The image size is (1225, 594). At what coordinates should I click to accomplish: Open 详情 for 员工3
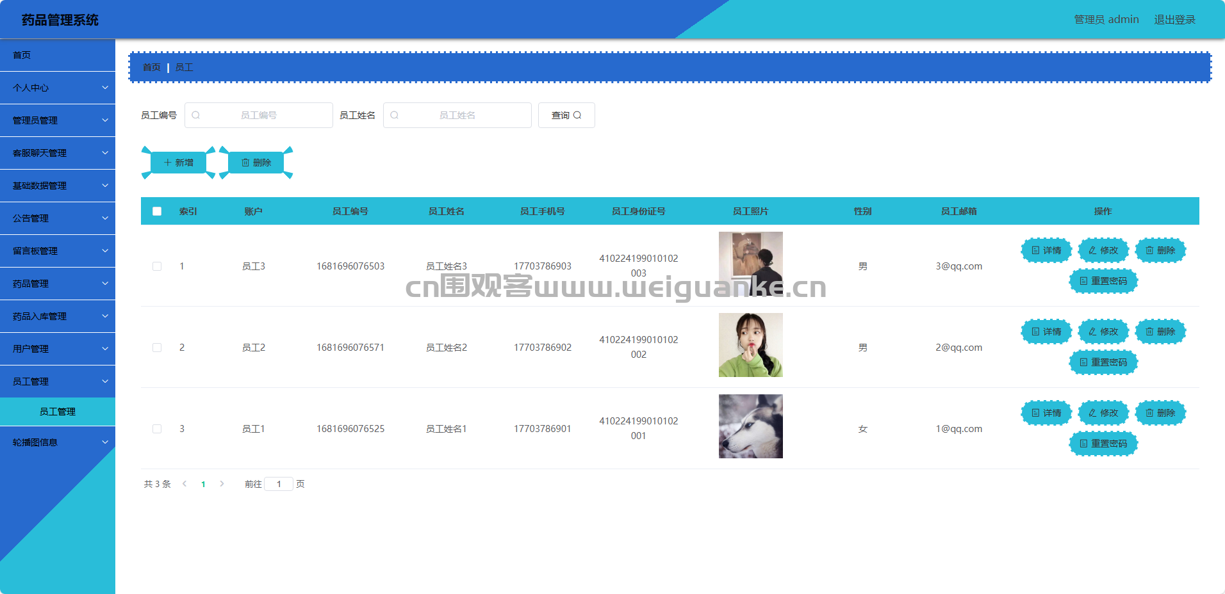pos(1046,250)
